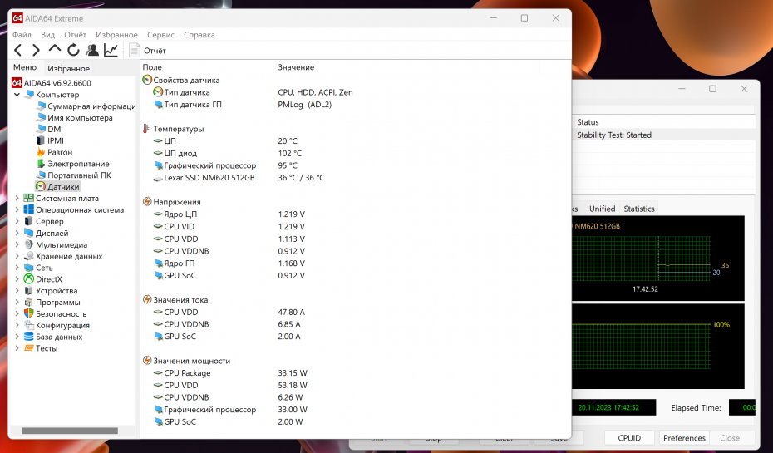Click the Back arrow in toolbar
The height and width of the screenshot is (453, 773).
[x=18, y=51]
